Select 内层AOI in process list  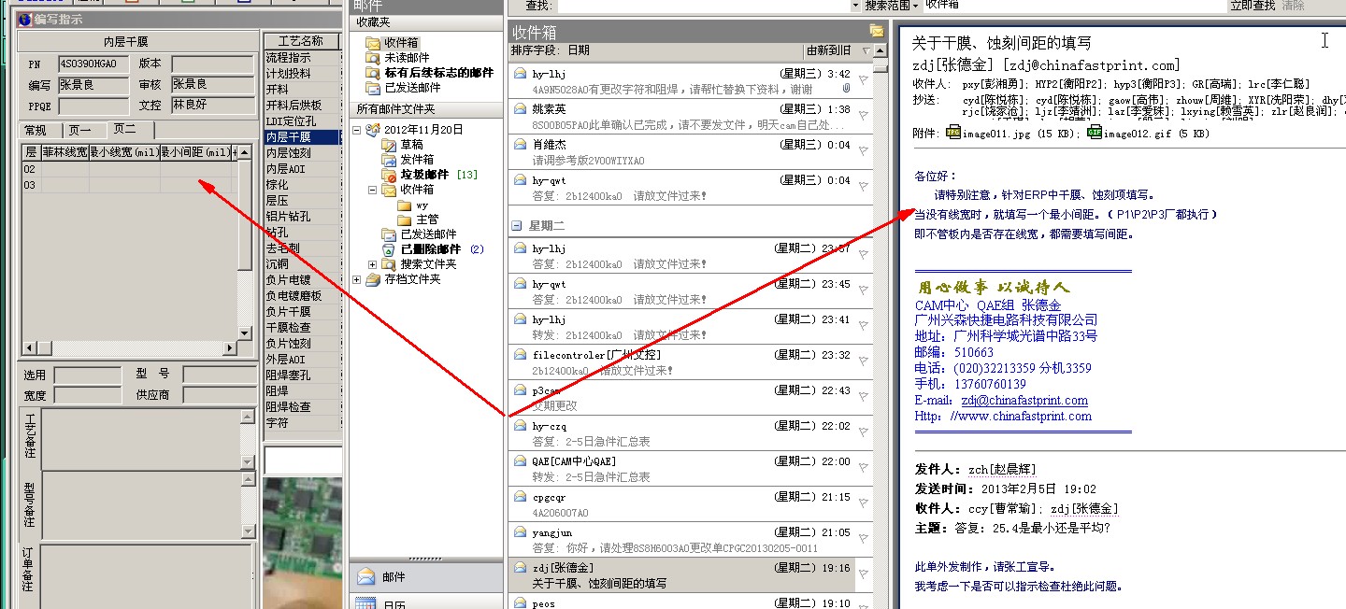coord(300,168)
